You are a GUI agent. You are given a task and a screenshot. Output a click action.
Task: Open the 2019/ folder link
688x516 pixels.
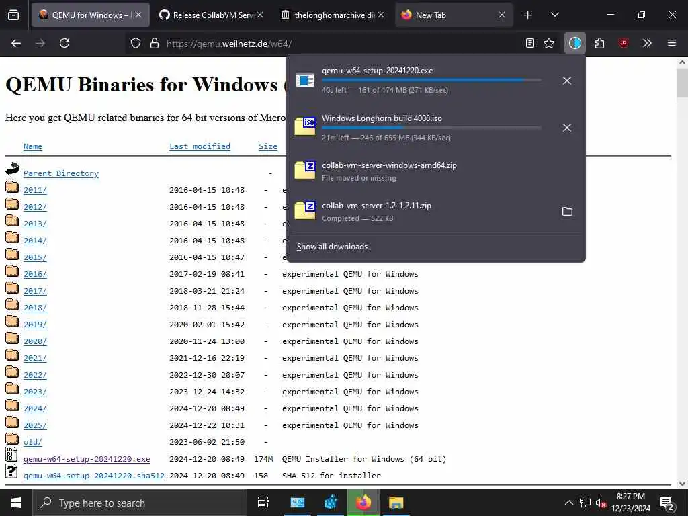tap(35, 325)
